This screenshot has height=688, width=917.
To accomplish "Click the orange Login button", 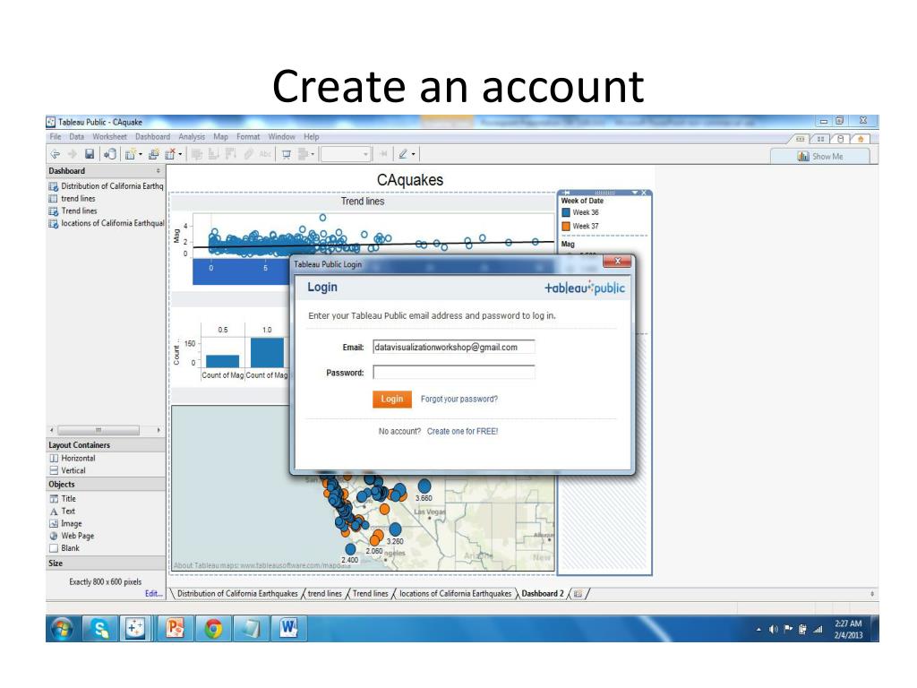I will (x=392, y=399).
